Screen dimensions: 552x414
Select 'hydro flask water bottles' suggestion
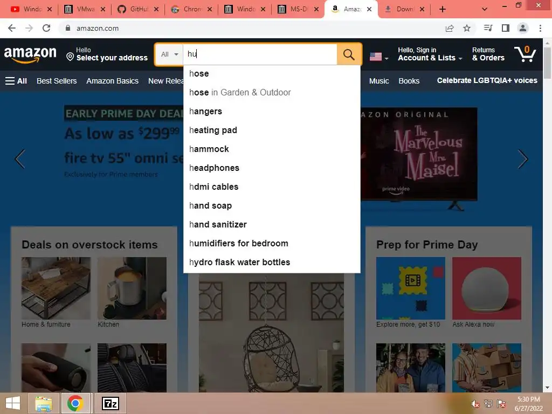(x=272, y=263)
